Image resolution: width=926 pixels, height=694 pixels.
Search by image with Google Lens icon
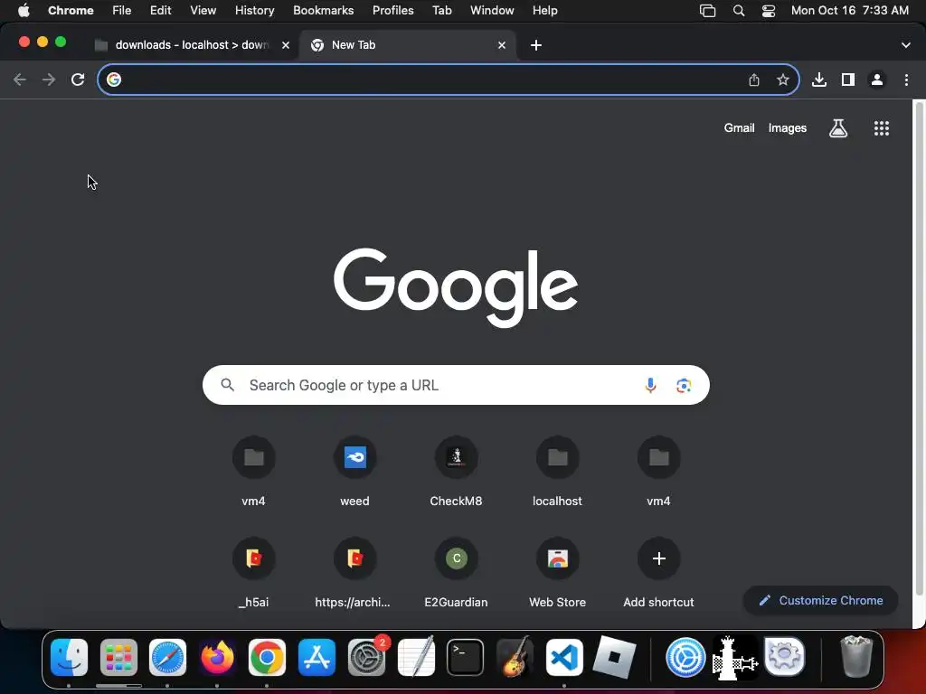(x=684, y=385)
